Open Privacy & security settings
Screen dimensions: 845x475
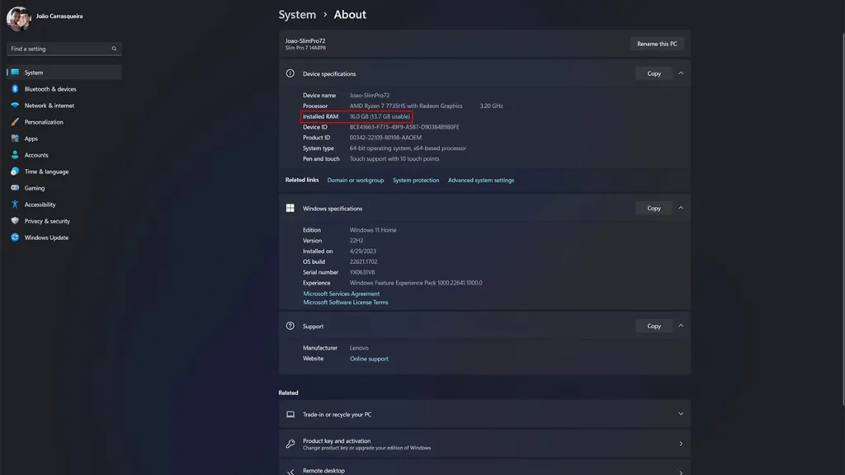pyautogui.click(x=64, y=221)
